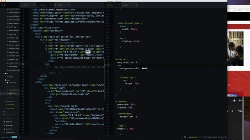The width and height of the screenshot is (250, 140).
Task: Click the file icon beside package.json
Action: point(4,133)
